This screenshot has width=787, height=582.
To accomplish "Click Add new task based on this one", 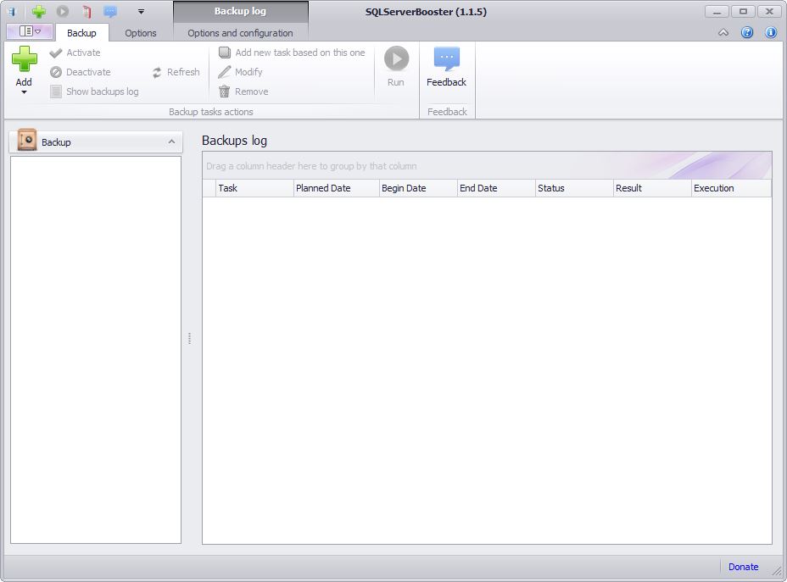I will tap(292, 53).
